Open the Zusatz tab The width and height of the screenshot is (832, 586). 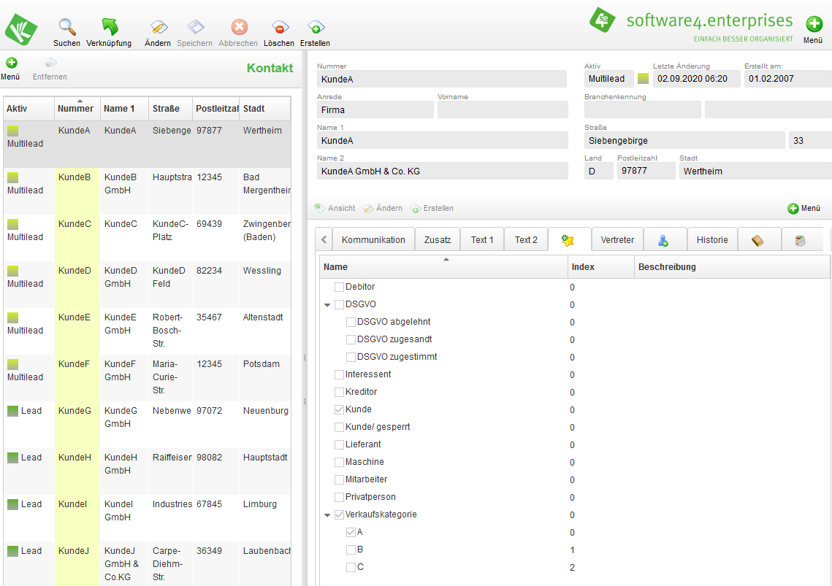(x=438, y=239)
